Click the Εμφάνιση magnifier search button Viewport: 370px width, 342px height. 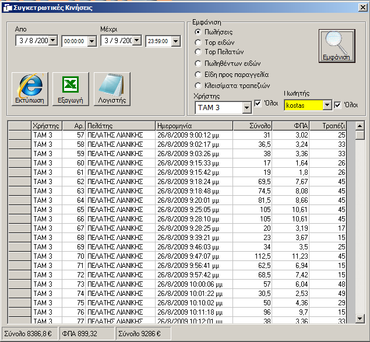337,46
